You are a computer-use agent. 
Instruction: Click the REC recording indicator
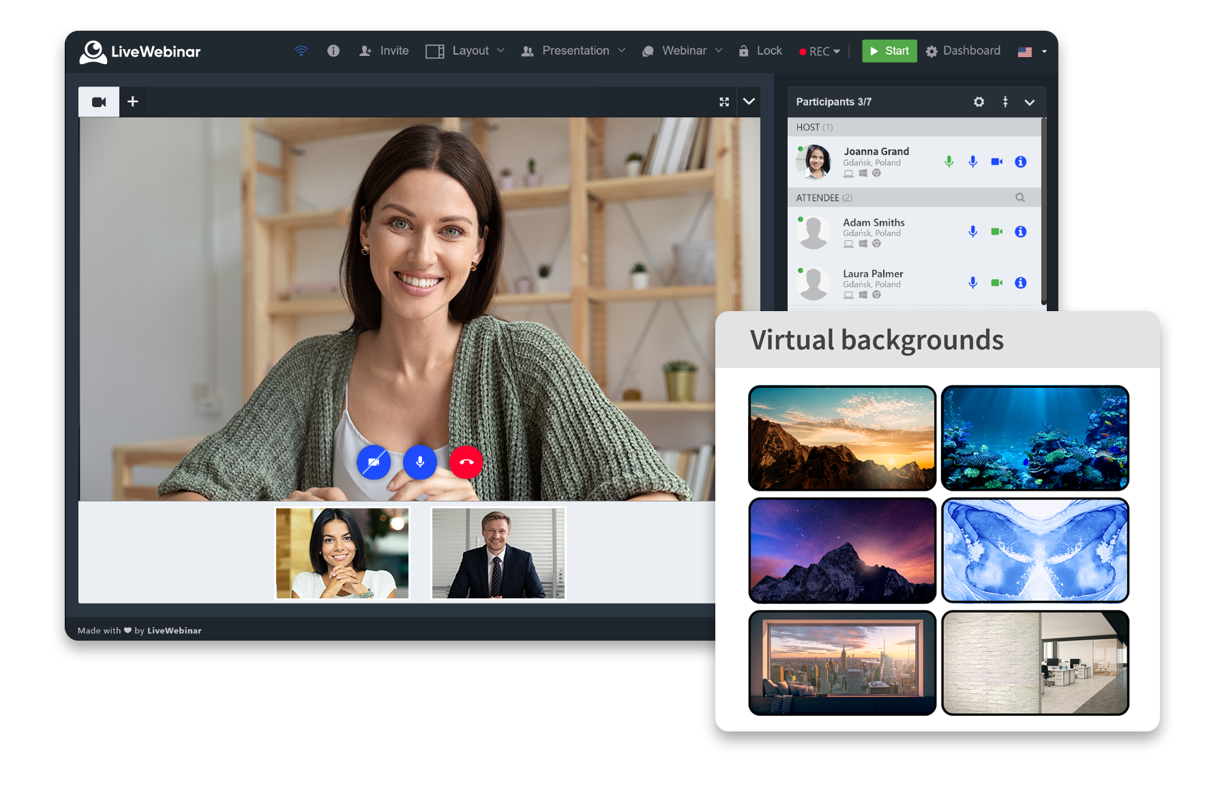click(x=818, y=51)
